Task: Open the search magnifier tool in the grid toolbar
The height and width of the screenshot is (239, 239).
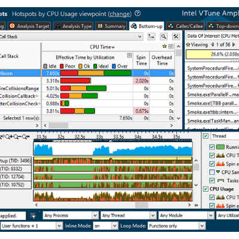Action: coord(164,36)
